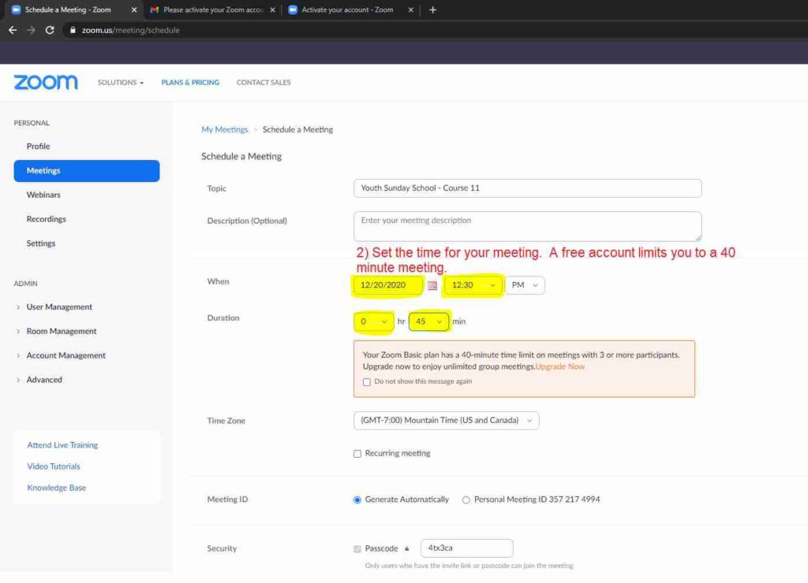Open the Solutions menu
The image size is (808, 583).
click(121, 83)
